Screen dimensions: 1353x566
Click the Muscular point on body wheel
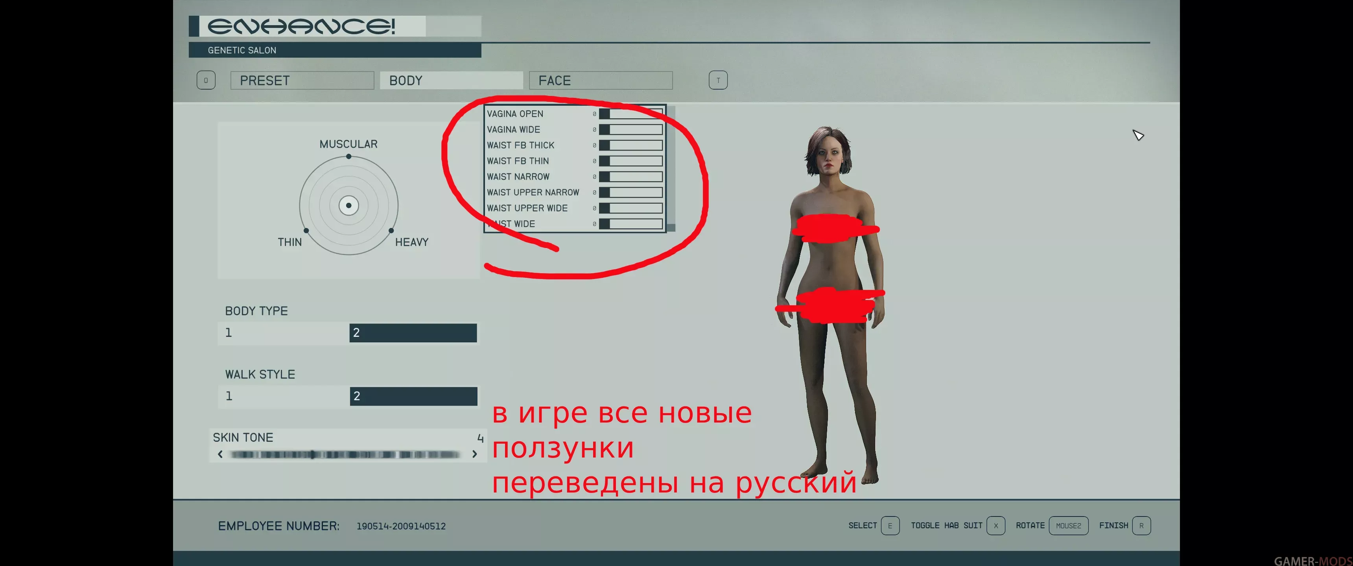pos(348,156)
